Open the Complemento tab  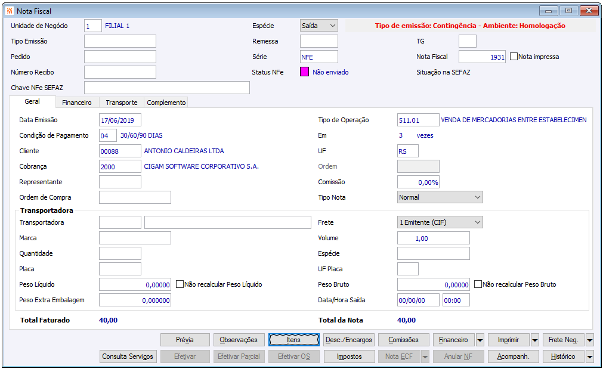(166, 103)
